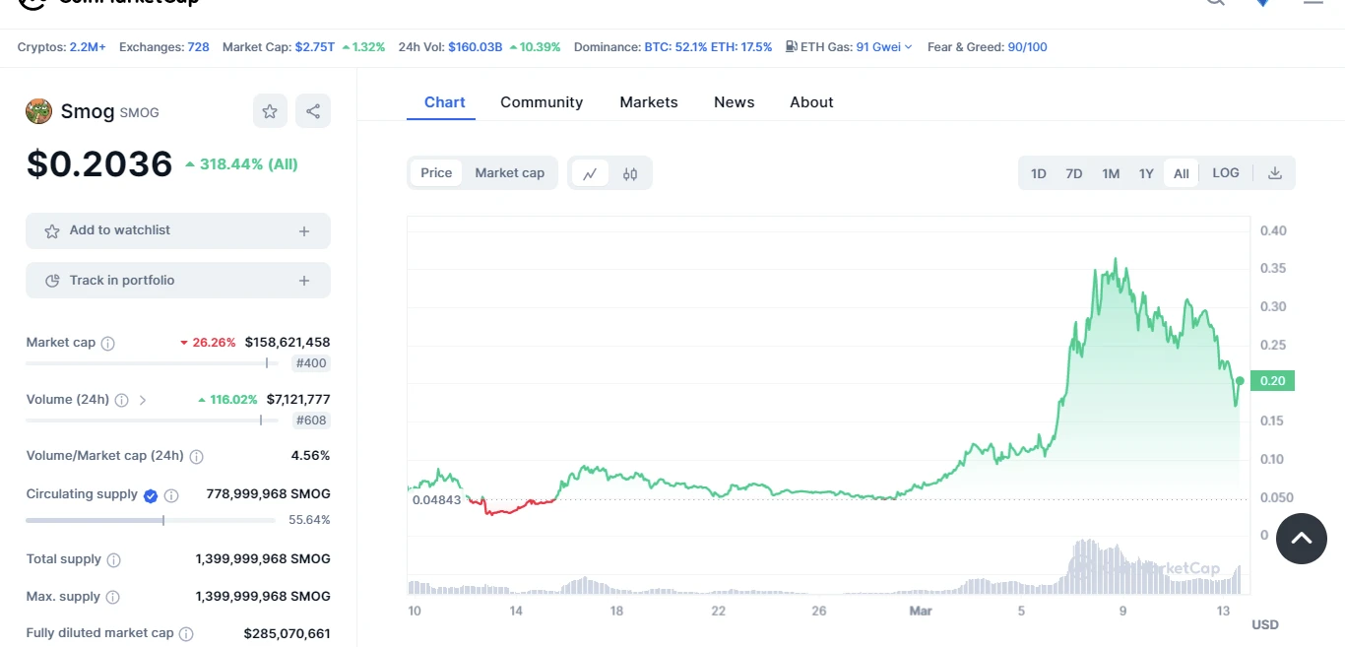The height and width of the screenshot is (647, 1345).
Task: Open the Community tab
Action: [542, 102]
